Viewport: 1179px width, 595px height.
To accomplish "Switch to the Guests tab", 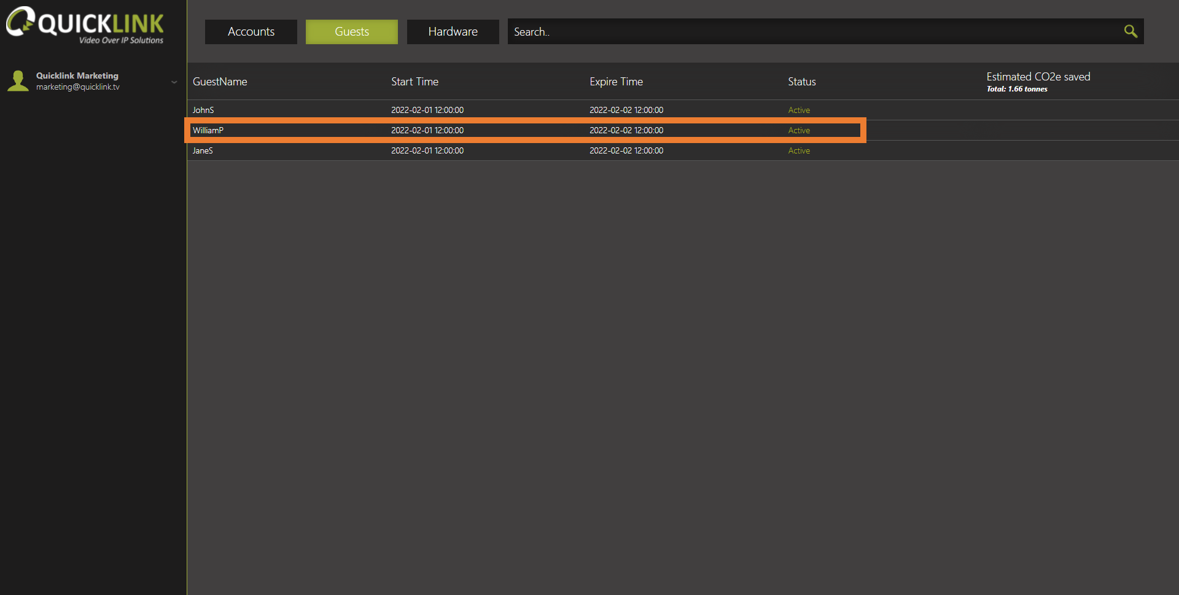I will coord(352,32).
